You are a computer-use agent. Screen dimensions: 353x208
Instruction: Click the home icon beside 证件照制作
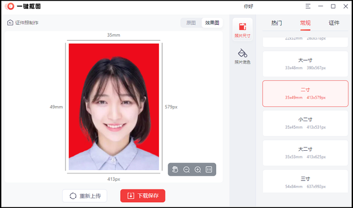point(10,23)
